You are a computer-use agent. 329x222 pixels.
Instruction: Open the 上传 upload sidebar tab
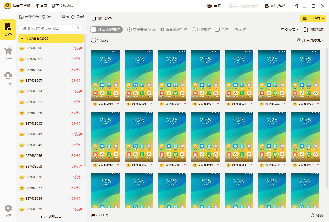[8, 78]
